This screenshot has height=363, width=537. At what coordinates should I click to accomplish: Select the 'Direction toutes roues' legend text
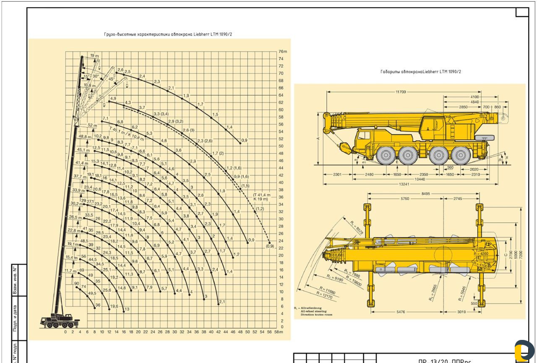pos(316,314)
